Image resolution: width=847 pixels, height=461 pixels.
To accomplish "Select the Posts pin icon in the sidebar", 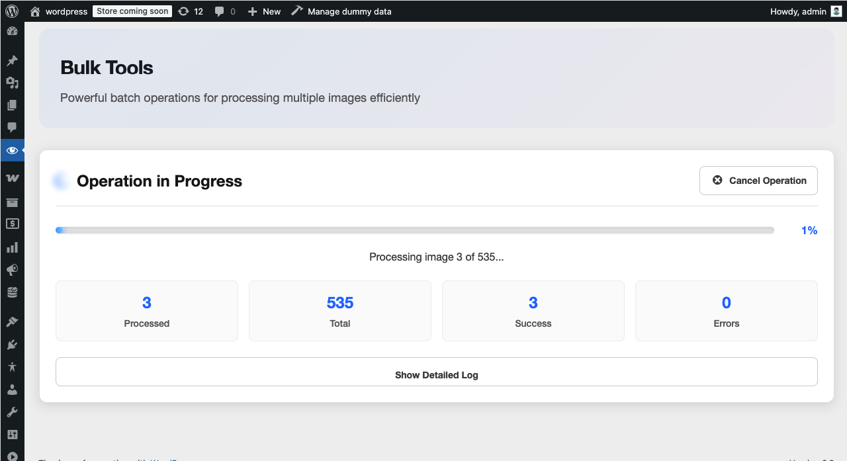I will (x=12, y=60).
